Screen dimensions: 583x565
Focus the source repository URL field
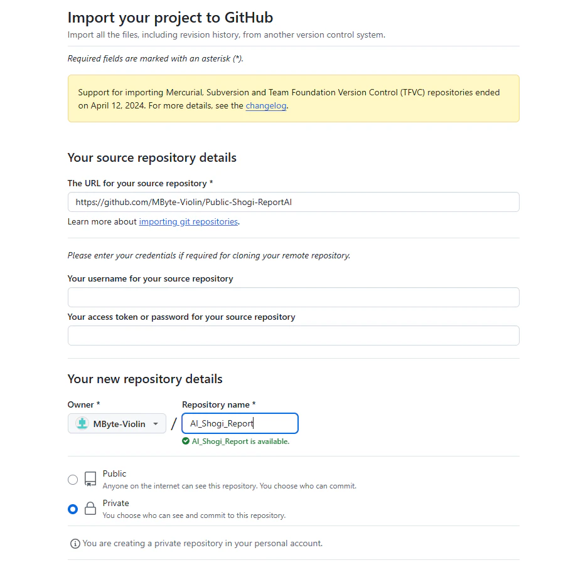coord(293,202)
